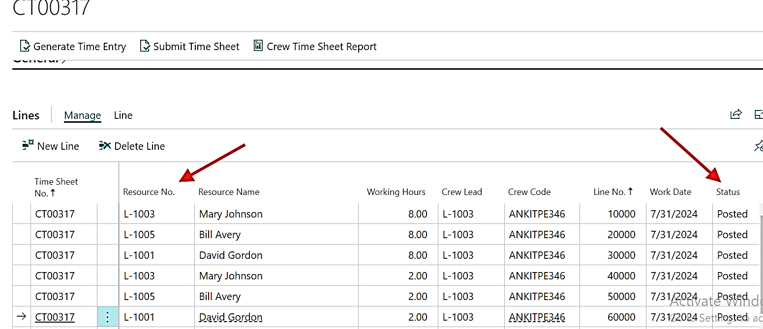Click the Submit Time Sheet icon
The image size is (763, 329).
[x=145, y=46]
